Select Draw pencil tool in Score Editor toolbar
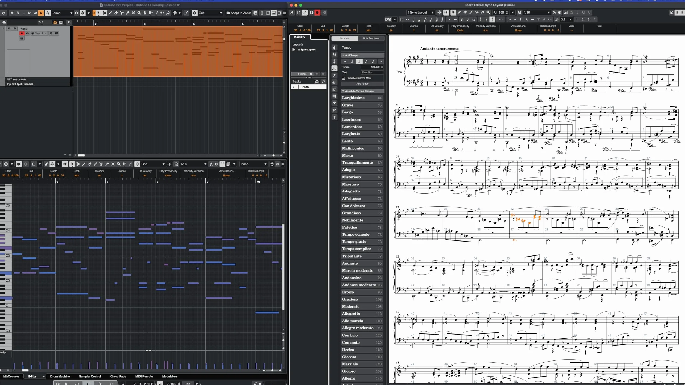The height and width of the screenshot is (385, 685). tap(459, 13)
